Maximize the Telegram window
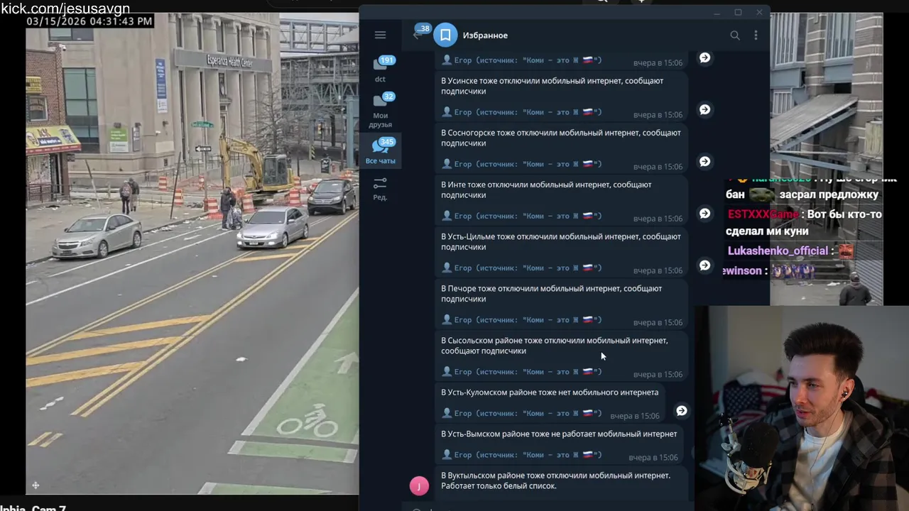Viewport: 909px width, 511px height. (738, 12)
